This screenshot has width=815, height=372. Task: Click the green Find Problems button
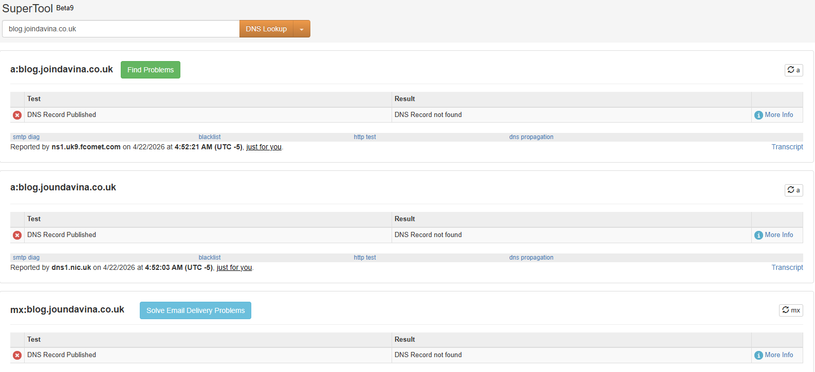click(x=151, y=70)
